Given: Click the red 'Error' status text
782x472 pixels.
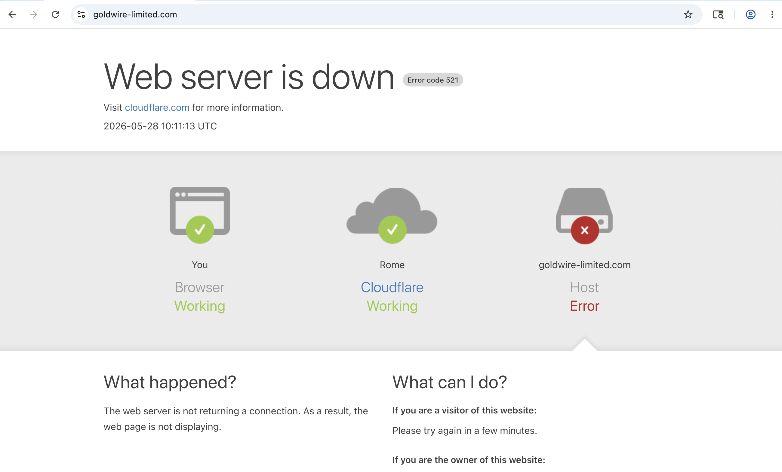Looking at the screenshot, I should coord(585,306).
